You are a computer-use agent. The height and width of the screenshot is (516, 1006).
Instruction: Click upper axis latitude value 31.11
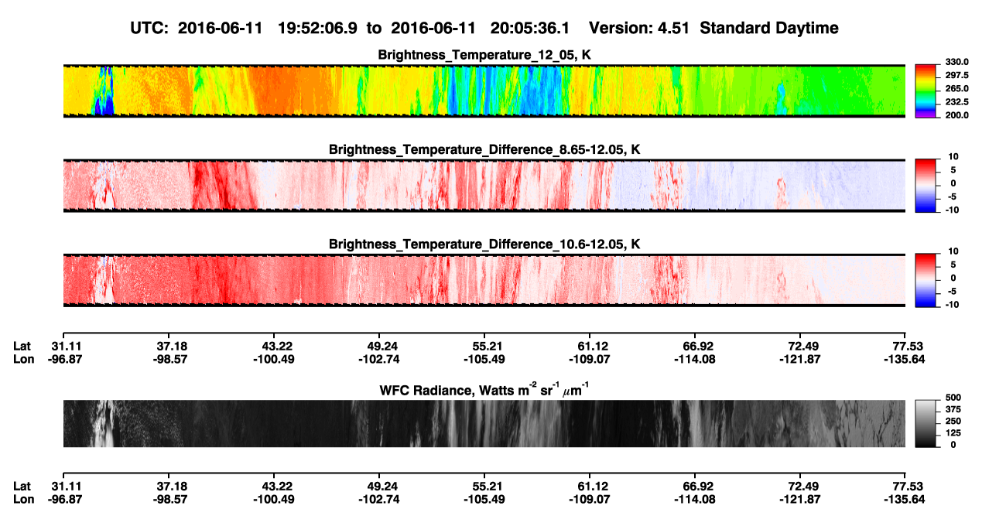click(66, 345)
